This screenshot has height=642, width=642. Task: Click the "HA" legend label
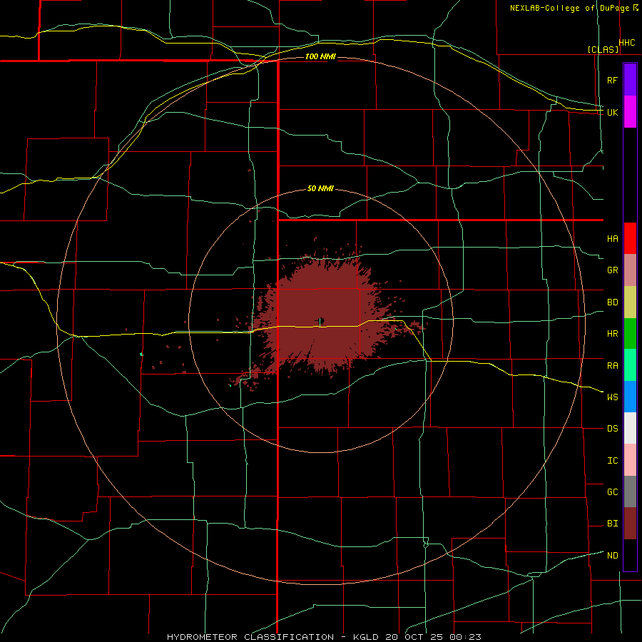(x=613, y=238)
